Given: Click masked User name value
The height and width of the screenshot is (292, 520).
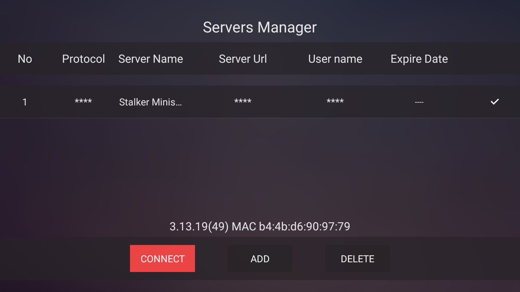Looking at the screenshot, I should point(335,102).
